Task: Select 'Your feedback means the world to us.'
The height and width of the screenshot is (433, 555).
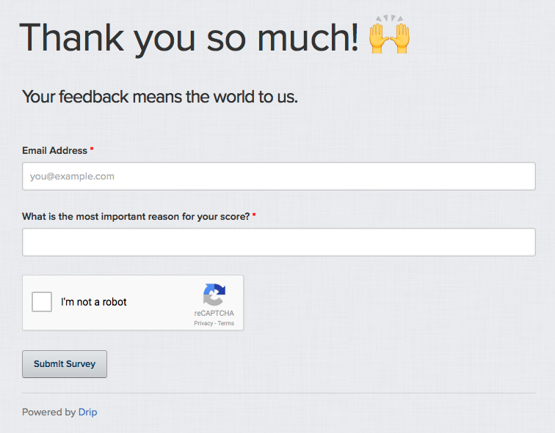Action: [160, 97]
